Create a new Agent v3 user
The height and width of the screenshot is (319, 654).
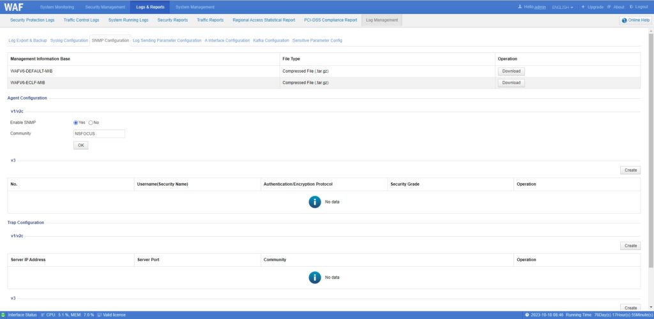[630, 170]
